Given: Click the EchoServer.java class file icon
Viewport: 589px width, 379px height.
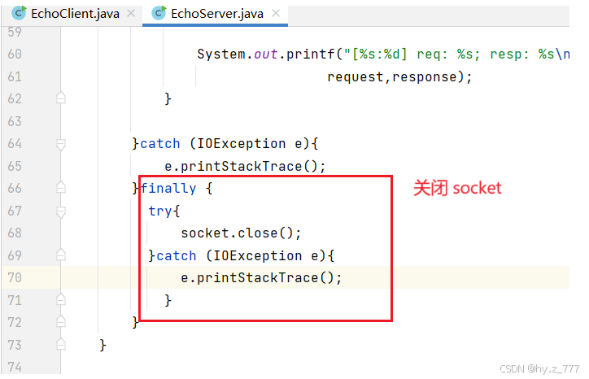Looking at the screenshot, I should click(159, 13).
